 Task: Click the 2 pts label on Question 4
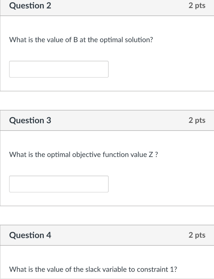[x=198, y=235]
